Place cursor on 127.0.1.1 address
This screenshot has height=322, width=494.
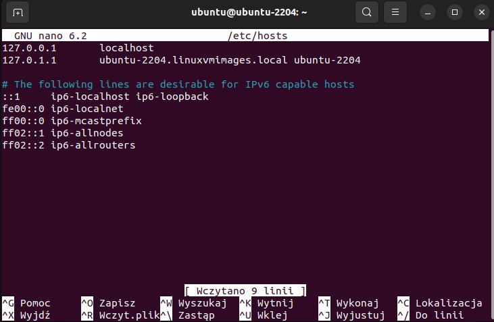click(29, 60)
